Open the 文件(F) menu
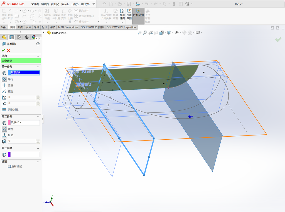285x212 pixels. point(35,4)
